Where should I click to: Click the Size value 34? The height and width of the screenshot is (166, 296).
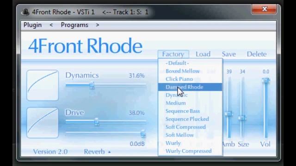tap(242, 71)
